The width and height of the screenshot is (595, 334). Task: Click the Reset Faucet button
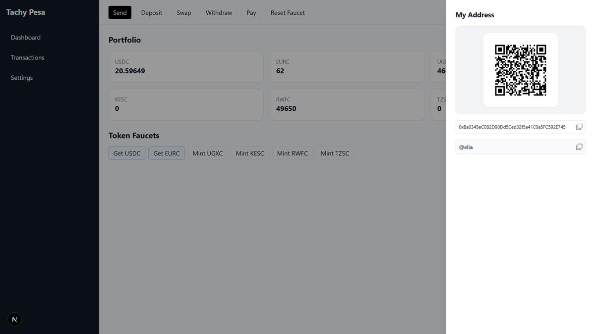coord(288,13)
